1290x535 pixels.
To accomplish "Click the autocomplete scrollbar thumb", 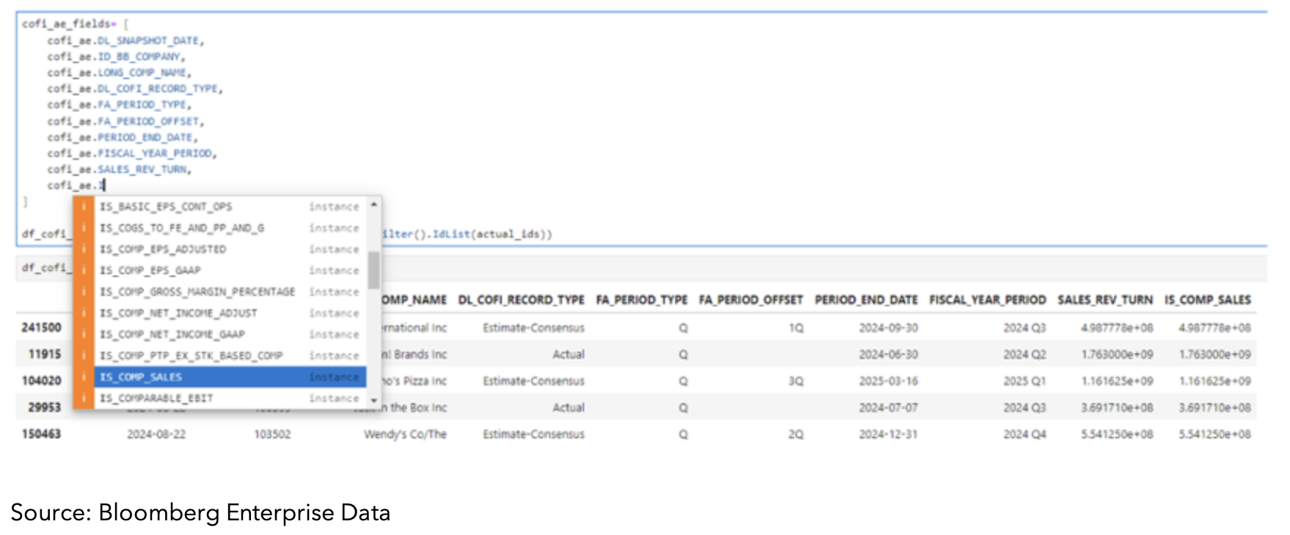I will coord(373,270).
